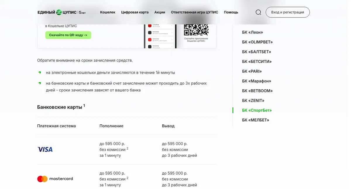Open БК «МЕЛБЕТ» in the sidebar
Screen dimensions: 351x189
(256, 120)
